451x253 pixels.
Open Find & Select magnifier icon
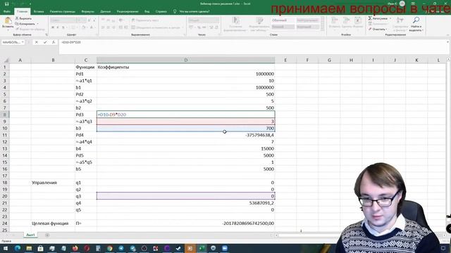(416, 20)
